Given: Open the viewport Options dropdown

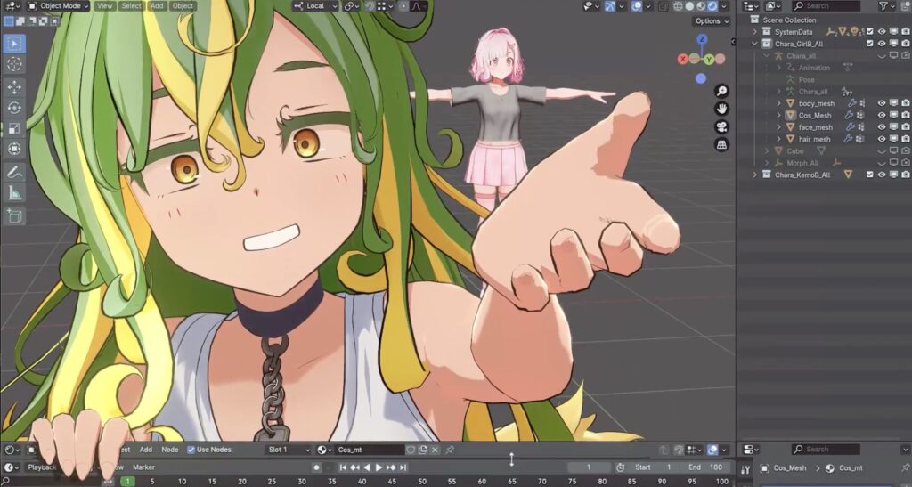Looking at the screenshot, I should [712, 20].
